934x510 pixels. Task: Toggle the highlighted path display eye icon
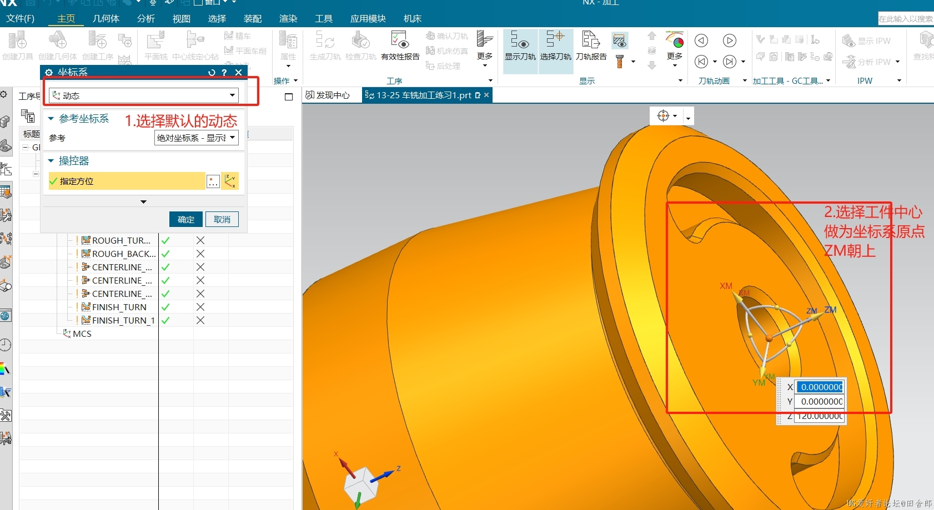click(x=620, y=41)
